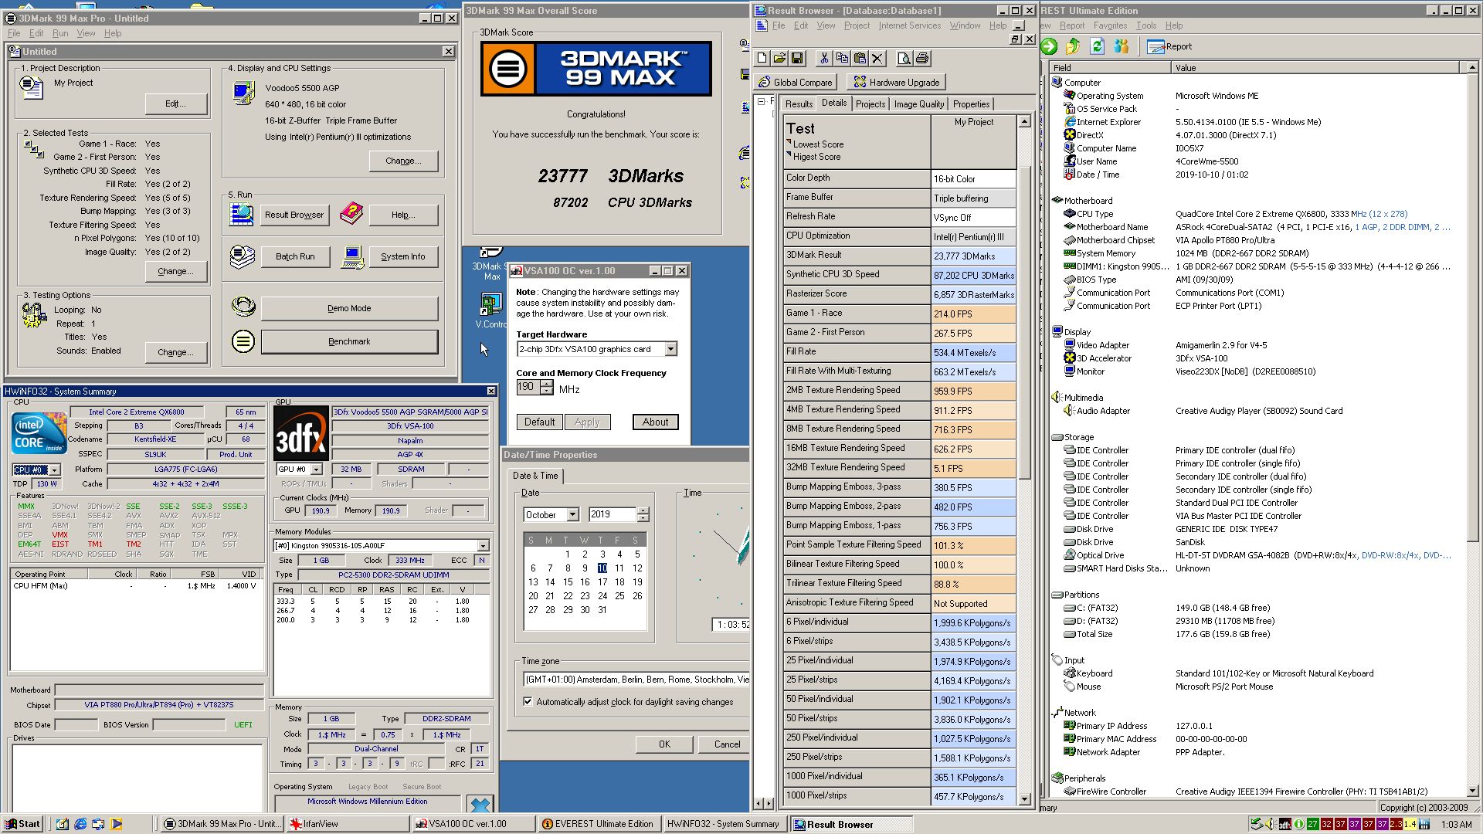1483x834 pixels.
Task: Select day 17 in the October calendar
Action: [602, 581]
